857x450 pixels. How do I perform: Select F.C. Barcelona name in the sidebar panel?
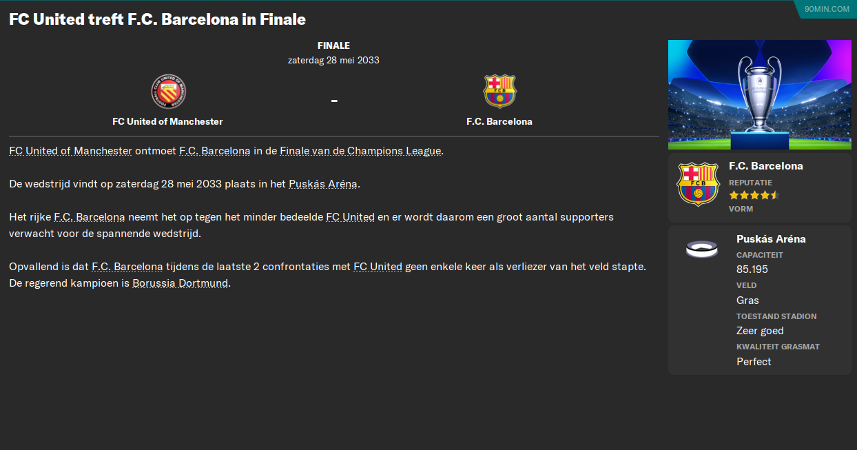point(766,165)
